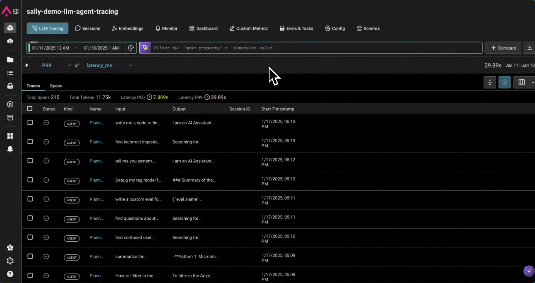
Task: Focus the span property filter field
Action: (x=316, y=48)
